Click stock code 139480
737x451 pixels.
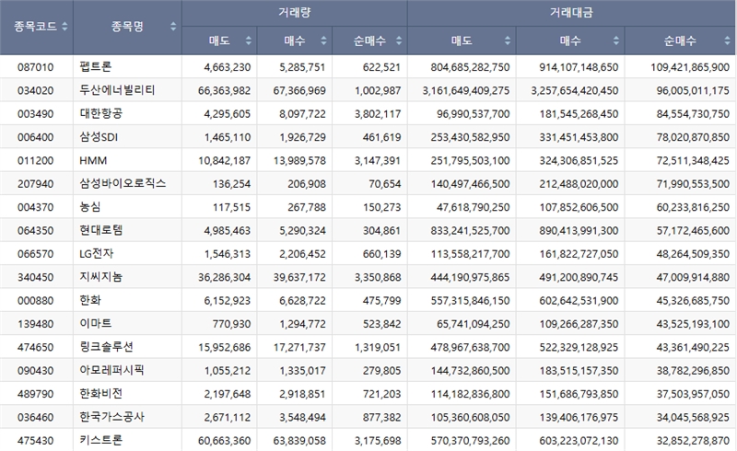36,324
